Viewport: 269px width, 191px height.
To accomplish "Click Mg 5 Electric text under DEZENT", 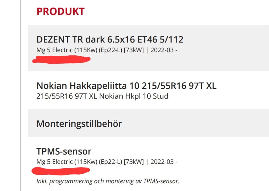I will [x=55, y=50].
